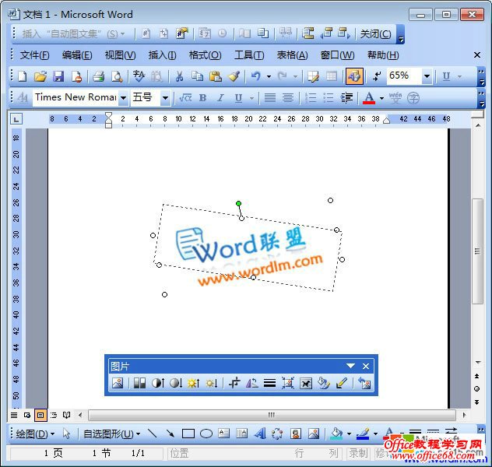Image resolution: width=492 pixels, height=467 pixels.
Task: Click the Color control icon in picture toolbar
Action: pos(139,383)
